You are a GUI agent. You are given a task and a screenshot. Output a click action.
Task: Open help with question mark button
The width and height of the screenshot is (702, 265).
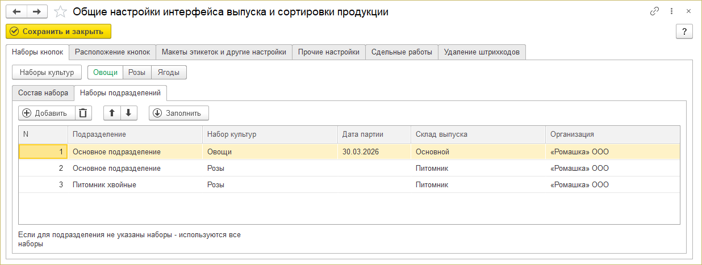(x=684, y=32)
